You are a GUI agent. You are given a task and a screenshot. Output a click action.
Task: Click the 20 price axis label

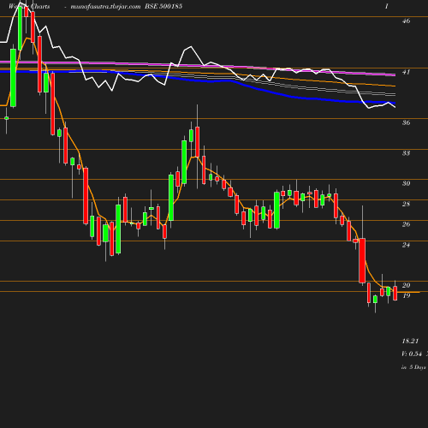tap(406, 285)
